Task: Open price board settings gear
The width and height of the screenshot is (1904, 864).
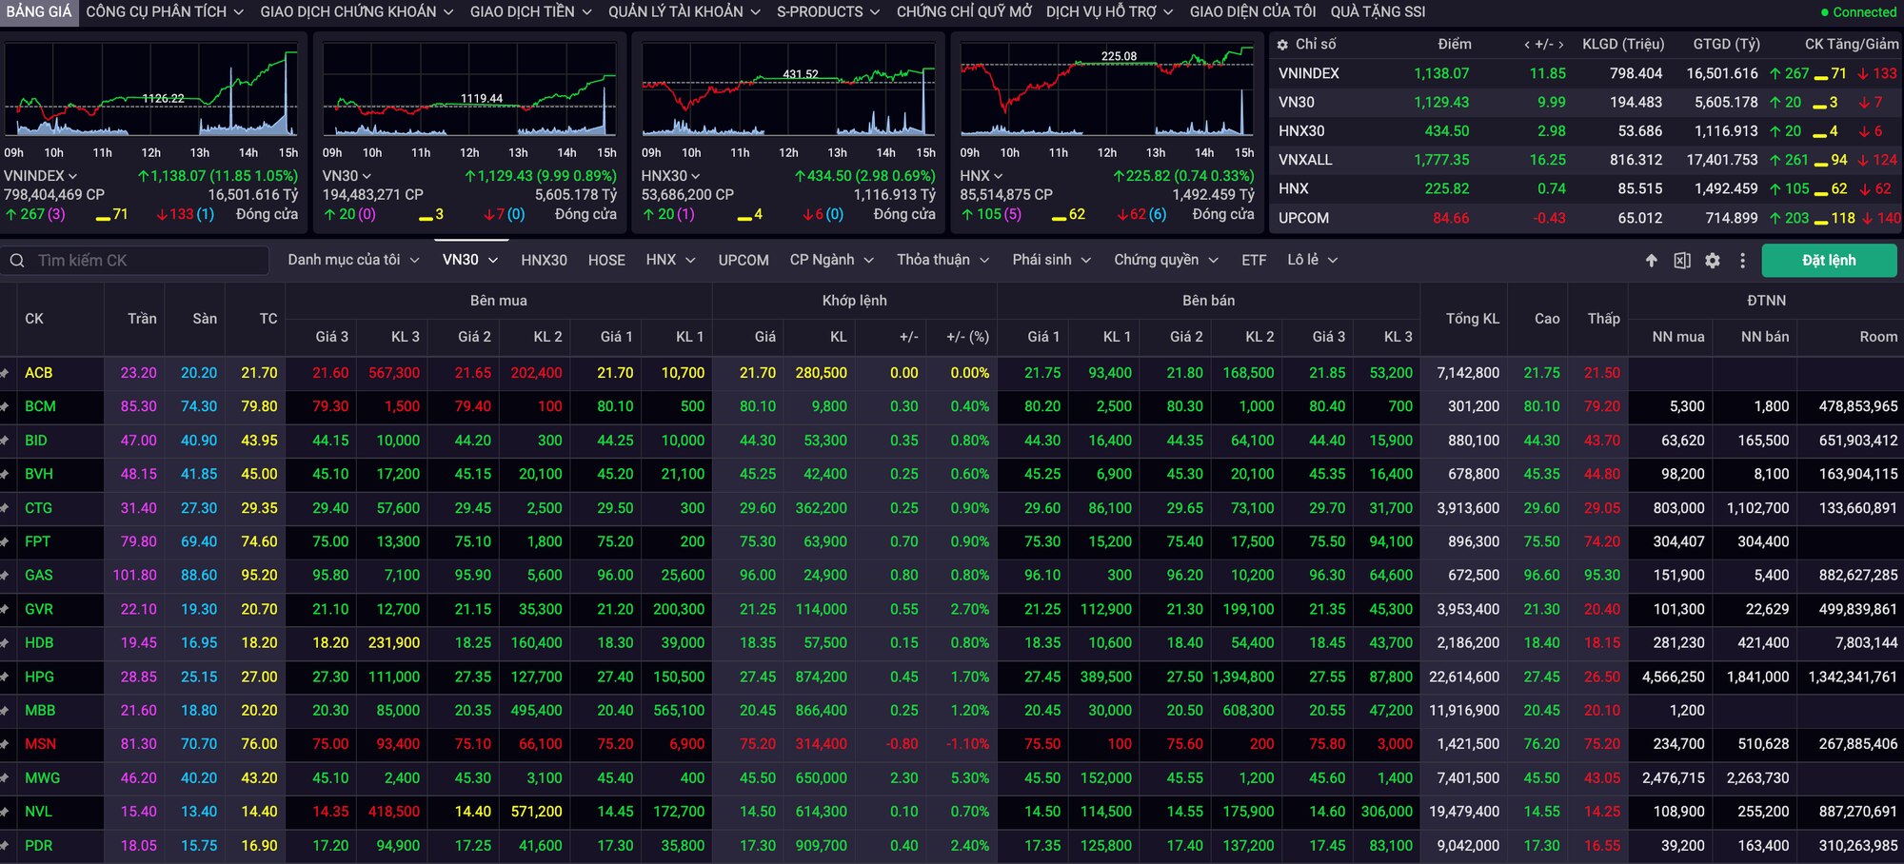Action: pyautogui.click(x=1713, y=261)
